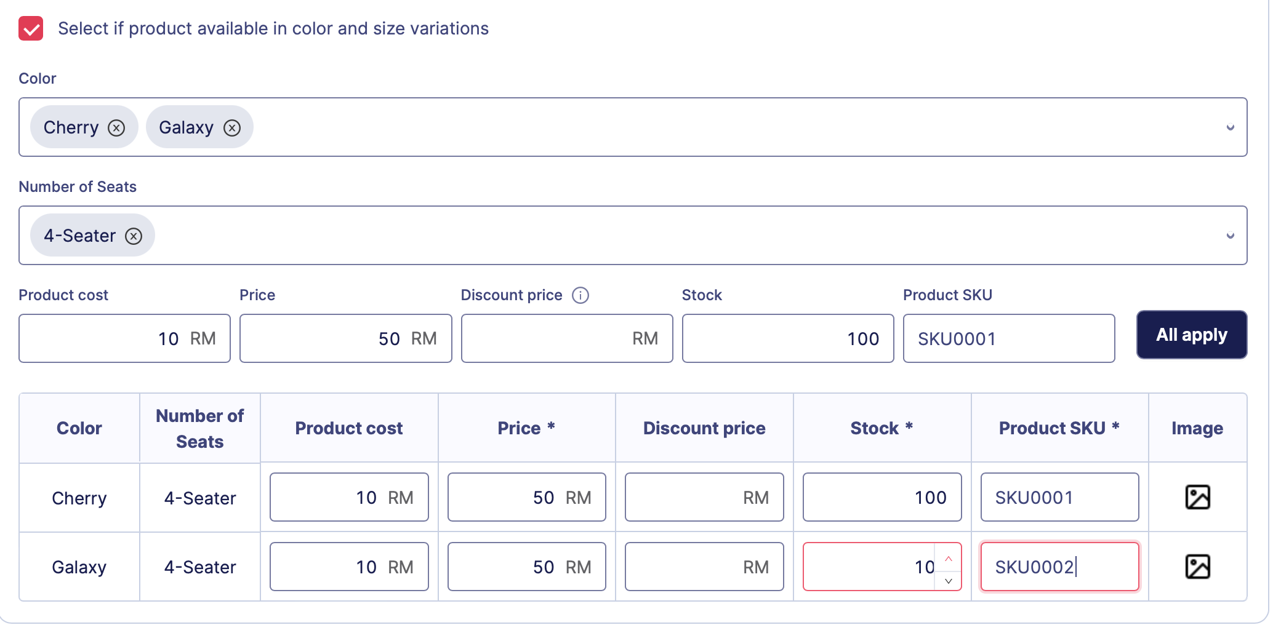Upload image for Cherry variation

[1197, 497]
